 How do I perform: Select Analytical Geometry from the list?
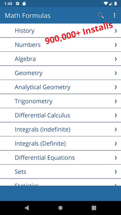(60, 87)
